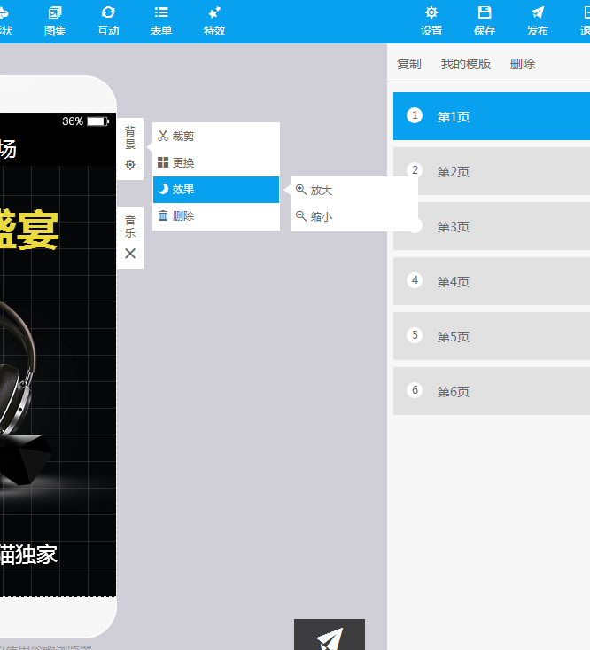Open the 表单 form tool
Viewport: 590px width, 650px height.
click(x=161, y=21)
